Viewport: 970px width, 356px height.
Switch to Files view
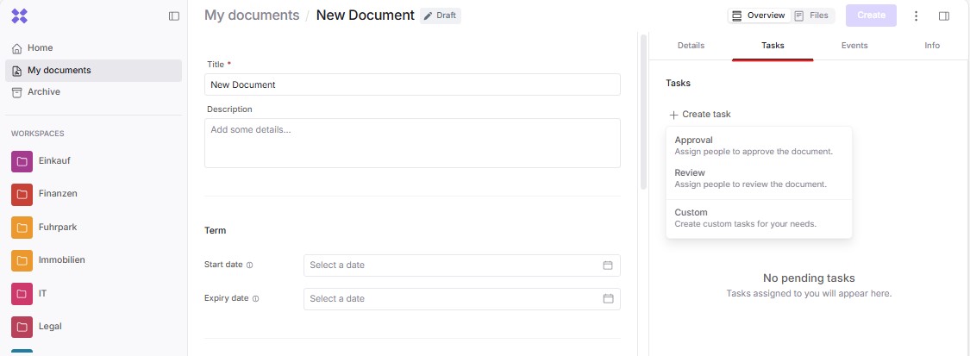(811, 16)
